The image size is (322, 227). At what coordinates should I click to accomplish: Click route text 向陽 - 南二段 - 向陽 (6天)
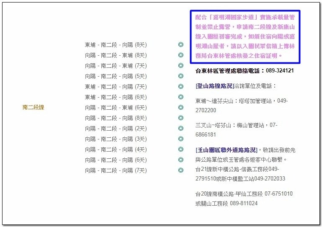pos(116,160)
